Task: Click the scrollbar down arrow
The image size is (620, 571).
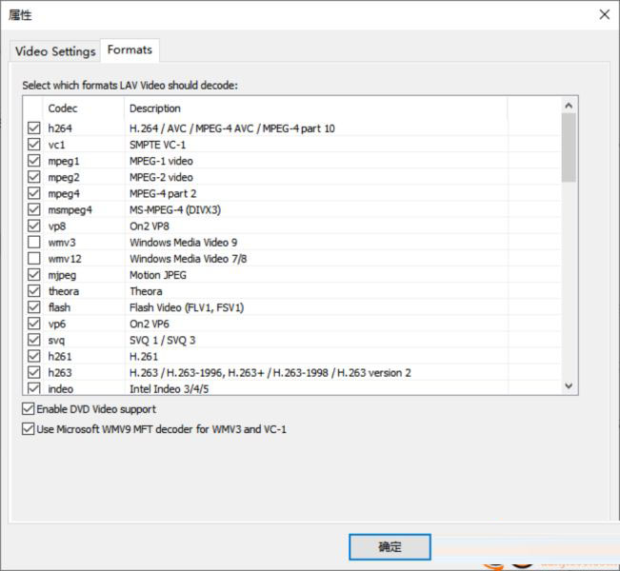Action: coord(569,385)
